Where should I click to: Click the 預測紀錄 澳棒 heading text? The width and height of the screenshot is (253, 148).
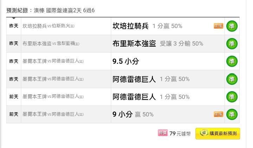tap(51, 11)
